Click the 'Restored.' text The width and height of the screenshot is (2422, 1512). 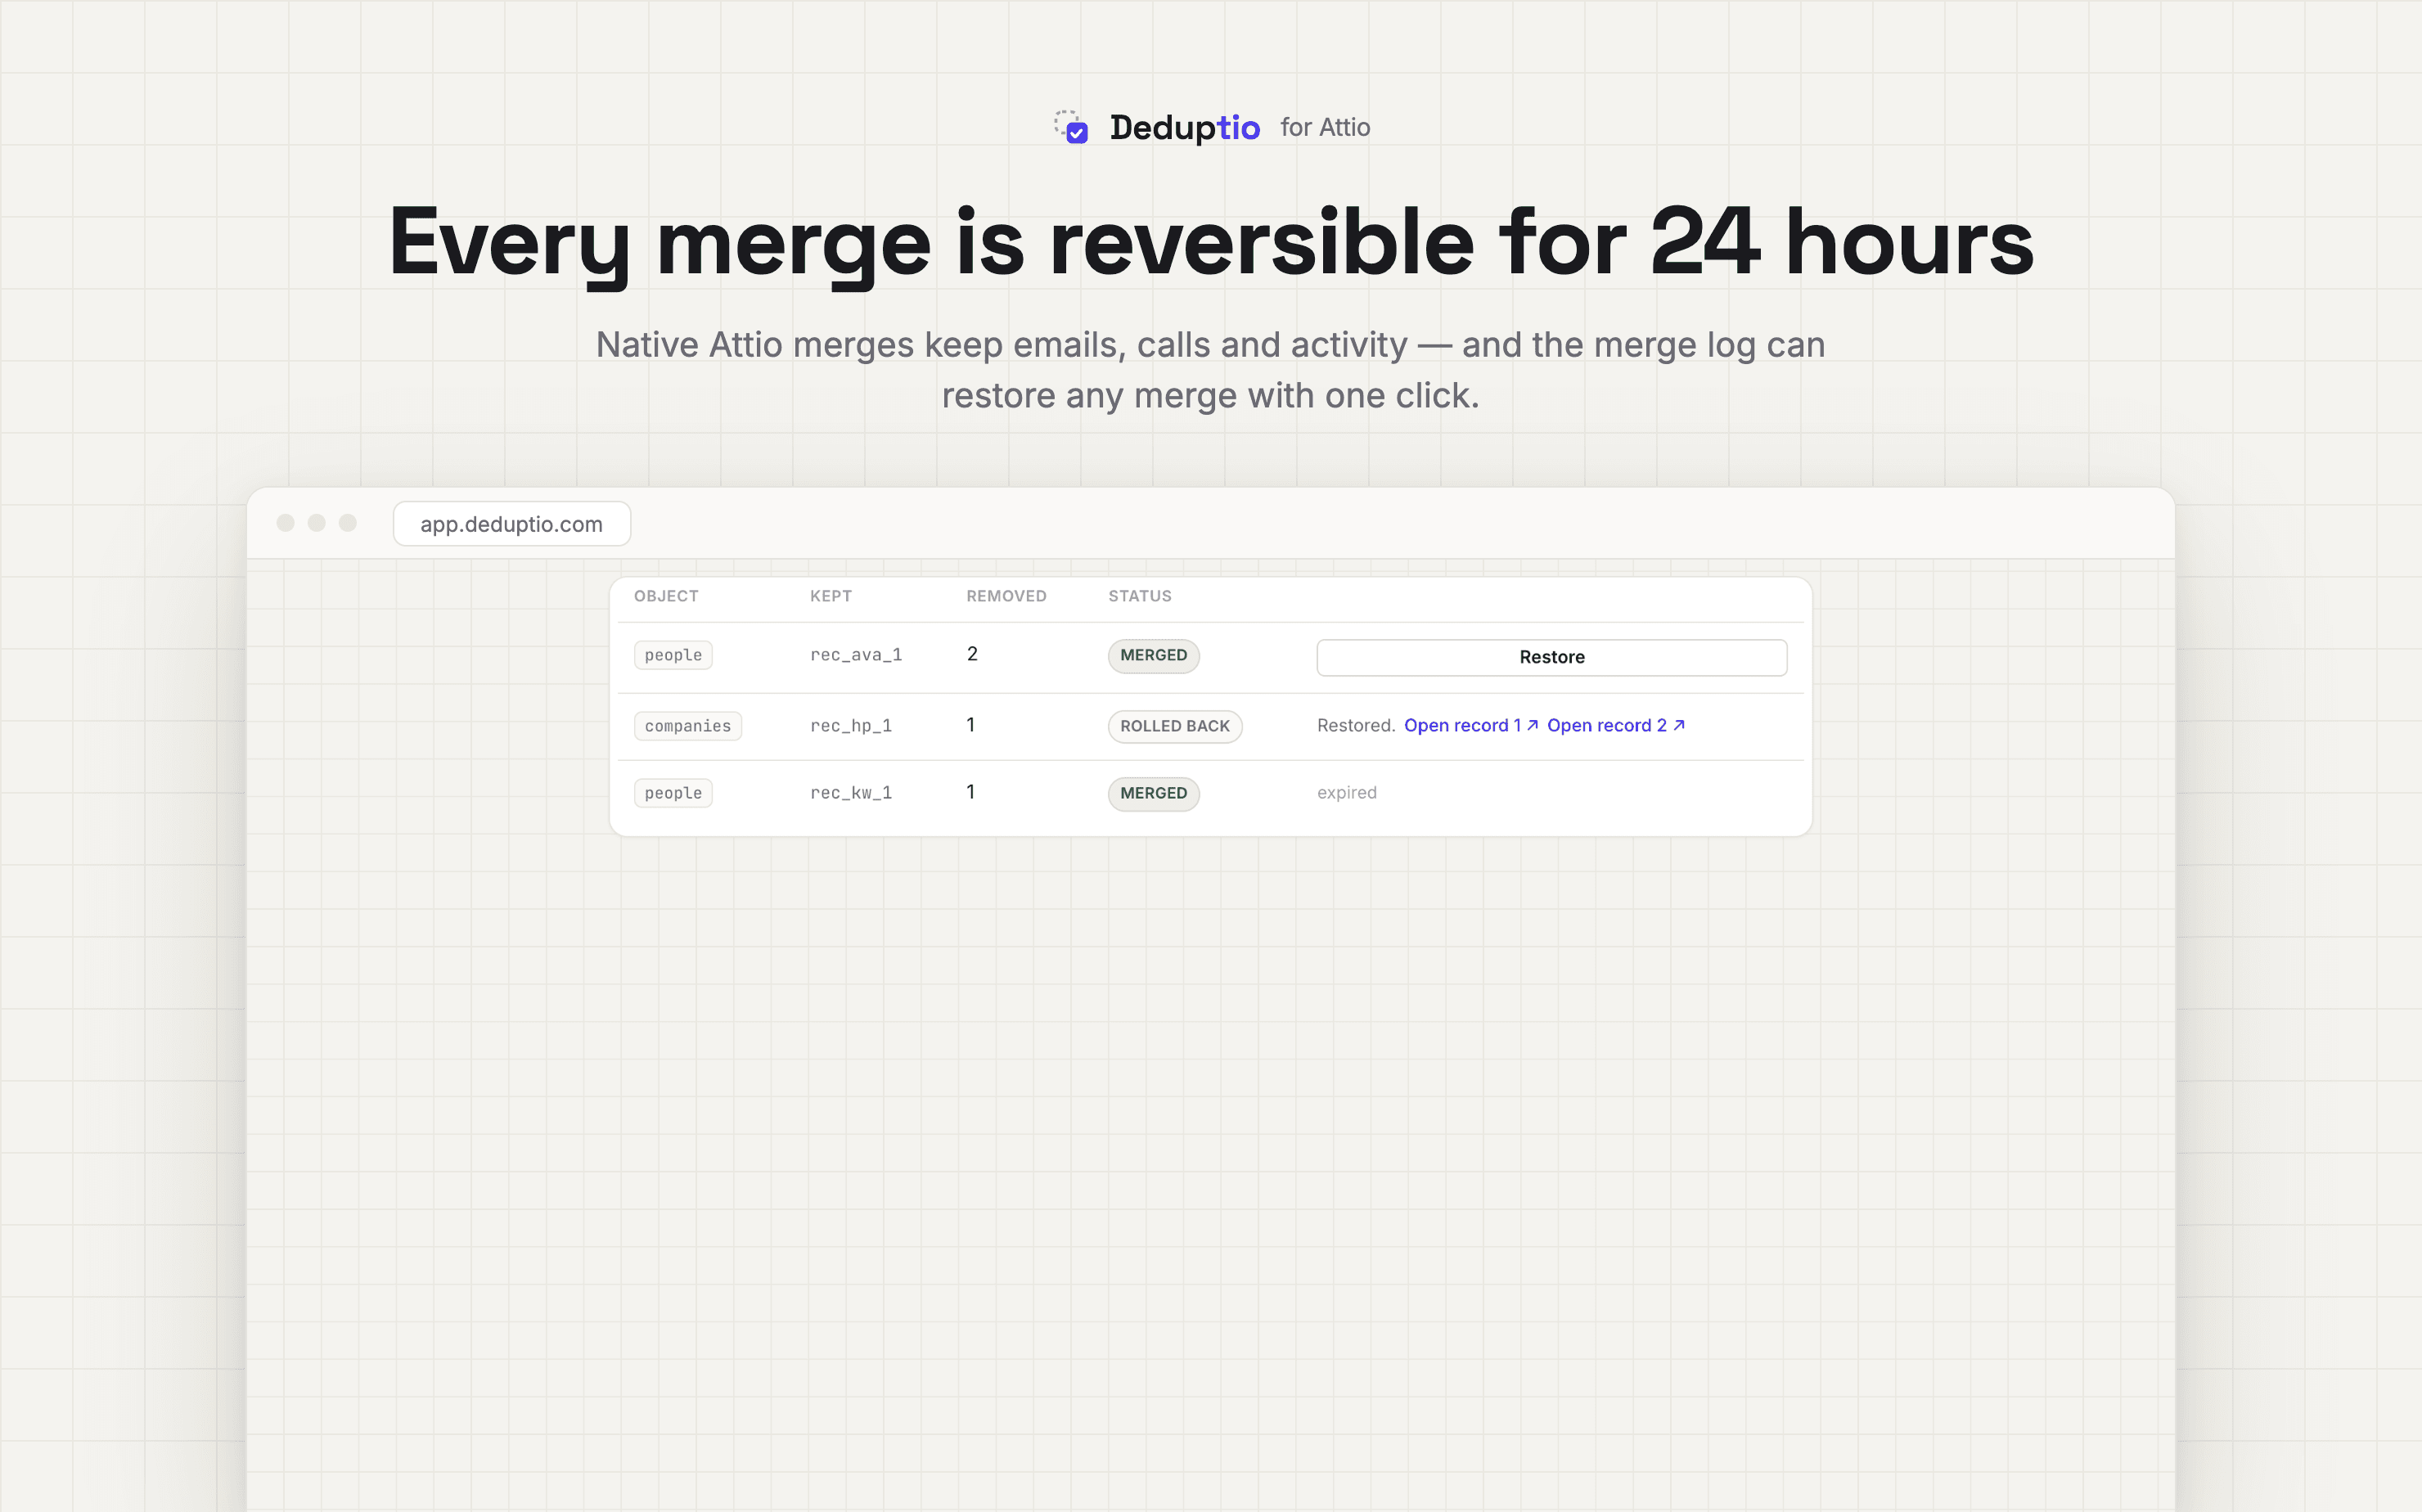(x=1356, y=725)
